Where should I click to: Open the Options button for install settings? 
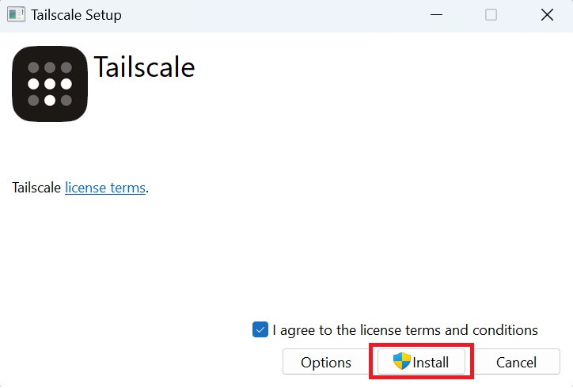(x=326, y=363)
